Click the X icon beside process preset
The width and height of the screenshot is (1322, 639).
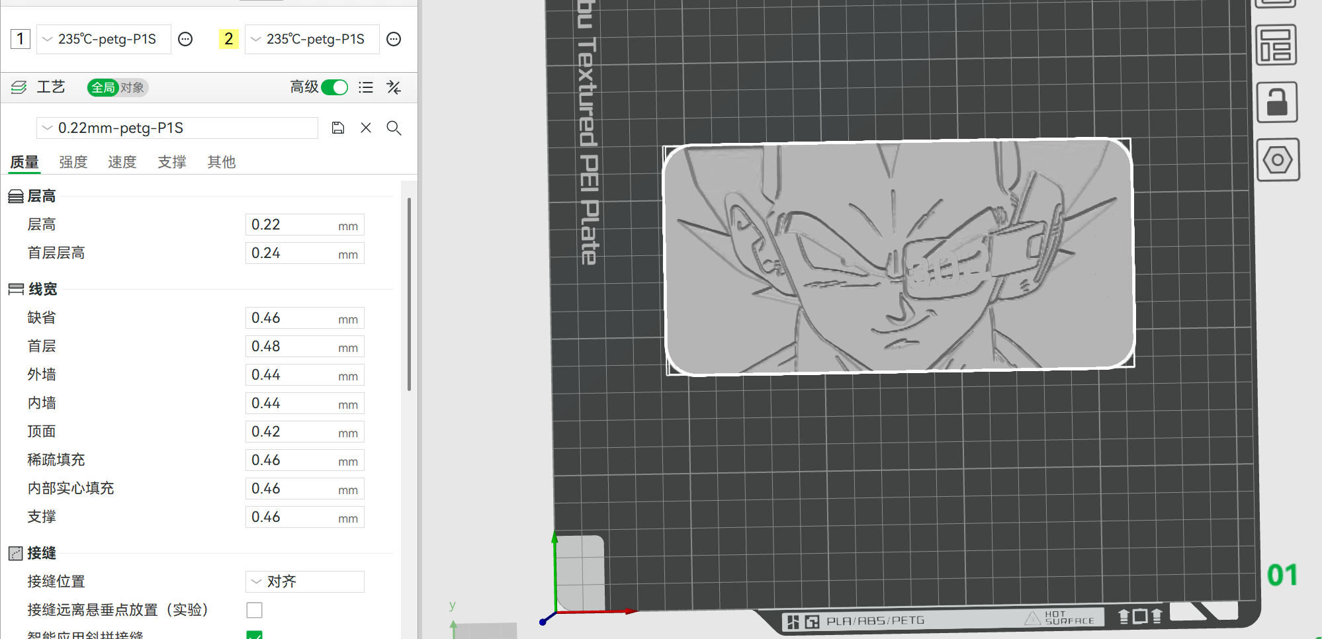pyautogui.click(x=366, y=128)
